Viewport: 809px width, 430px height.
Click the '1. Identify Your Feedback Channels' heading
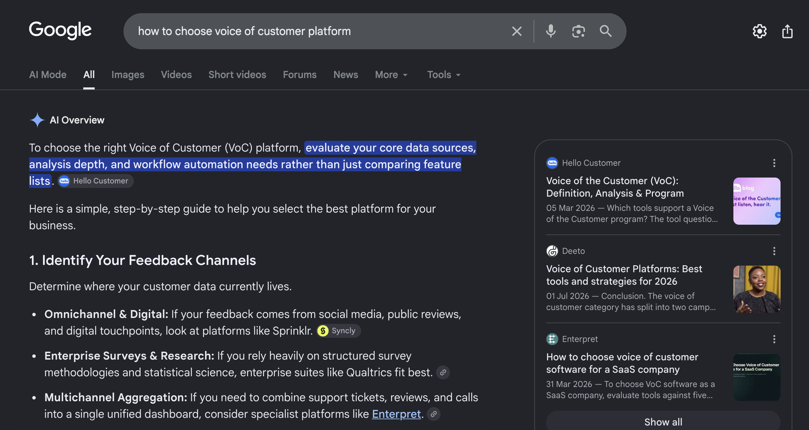(143, 260)
